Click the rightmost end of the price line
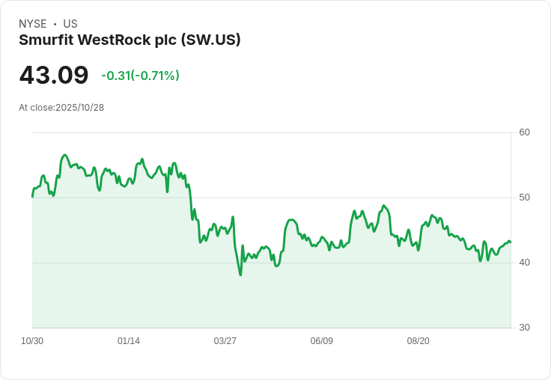551x380 pixels. coord(511,242)
